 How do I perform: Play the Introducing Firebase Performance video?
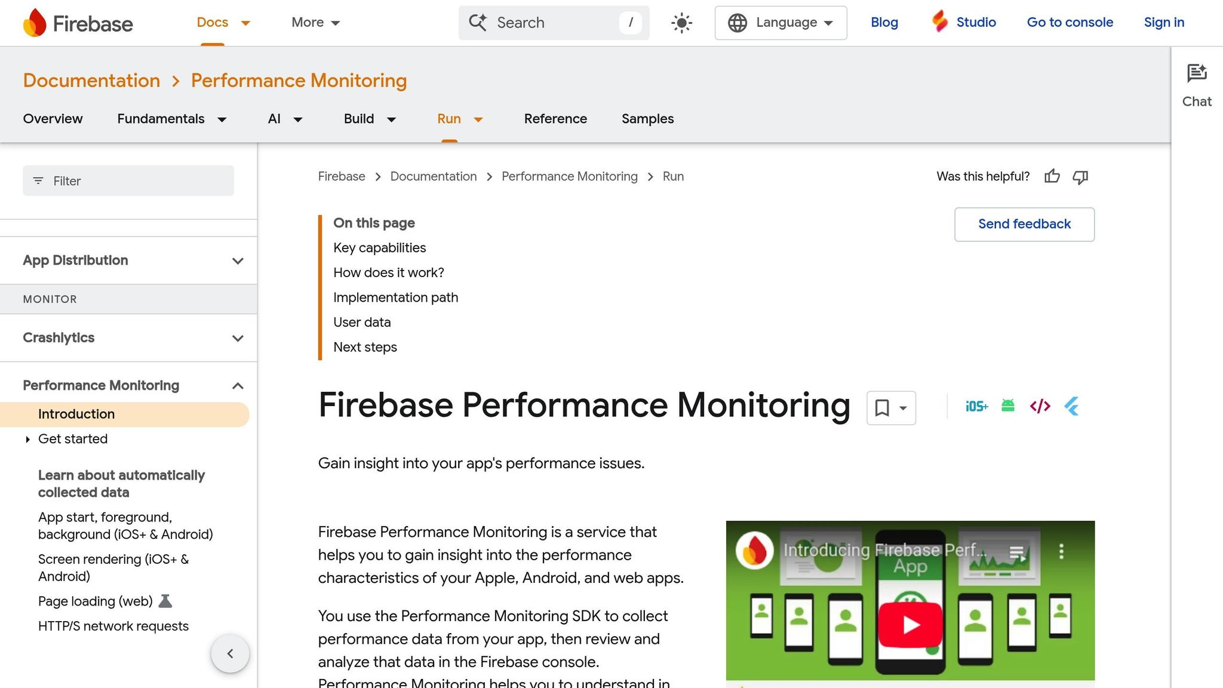point(909,625)
